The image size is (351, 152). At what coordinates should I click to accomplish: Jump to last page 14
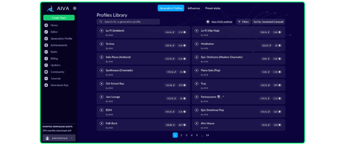pos(207,135)
